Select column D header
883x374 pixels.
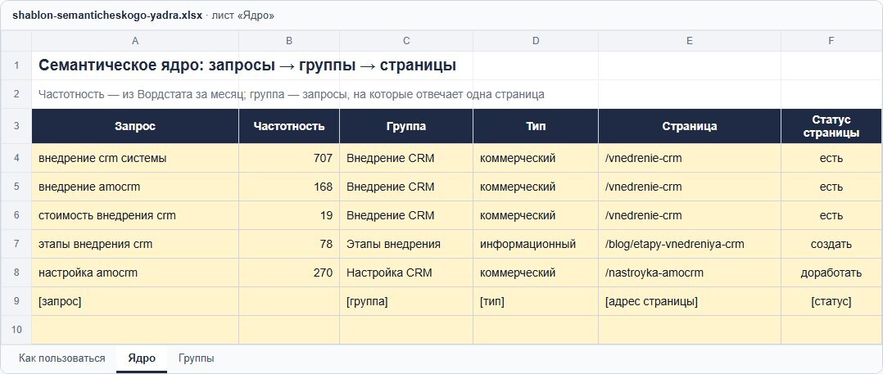[536, 40]
